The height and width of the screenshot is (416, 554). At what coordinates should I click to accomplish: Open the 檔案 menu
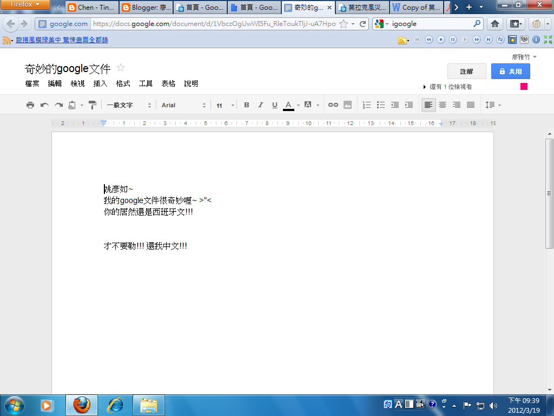tap(32, 83)
